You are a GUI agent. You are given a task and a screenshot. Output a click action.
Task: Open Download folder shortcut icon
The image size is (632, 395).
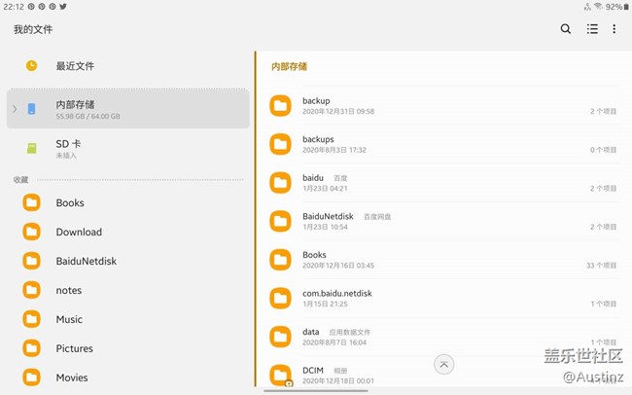(x=32, y=233)
